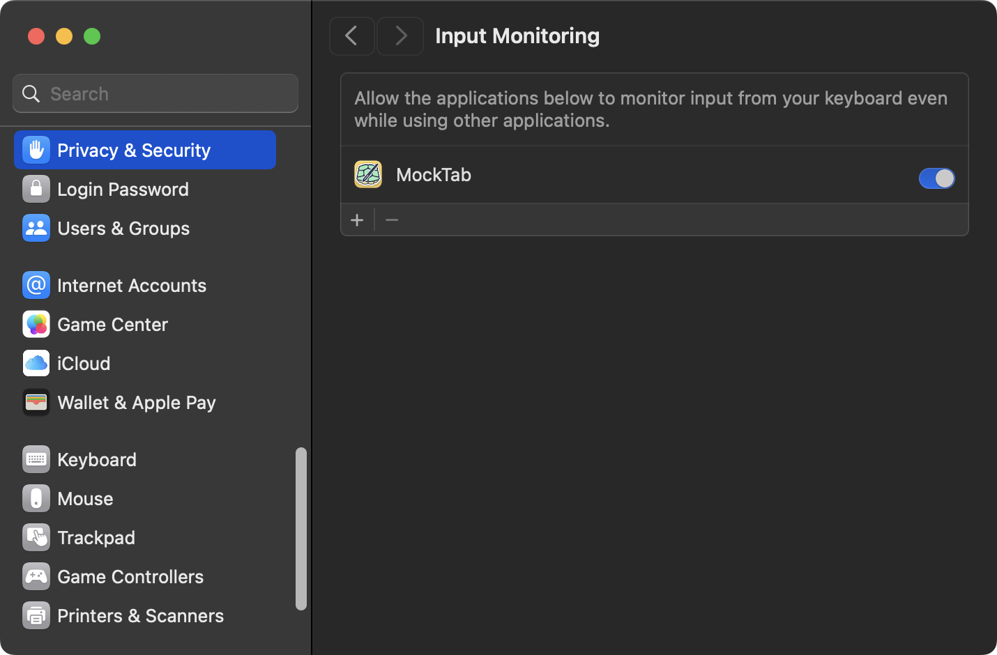Select Printers & Scanners label
The width and height of the screenshot is (997, 655).
[140, 616]
